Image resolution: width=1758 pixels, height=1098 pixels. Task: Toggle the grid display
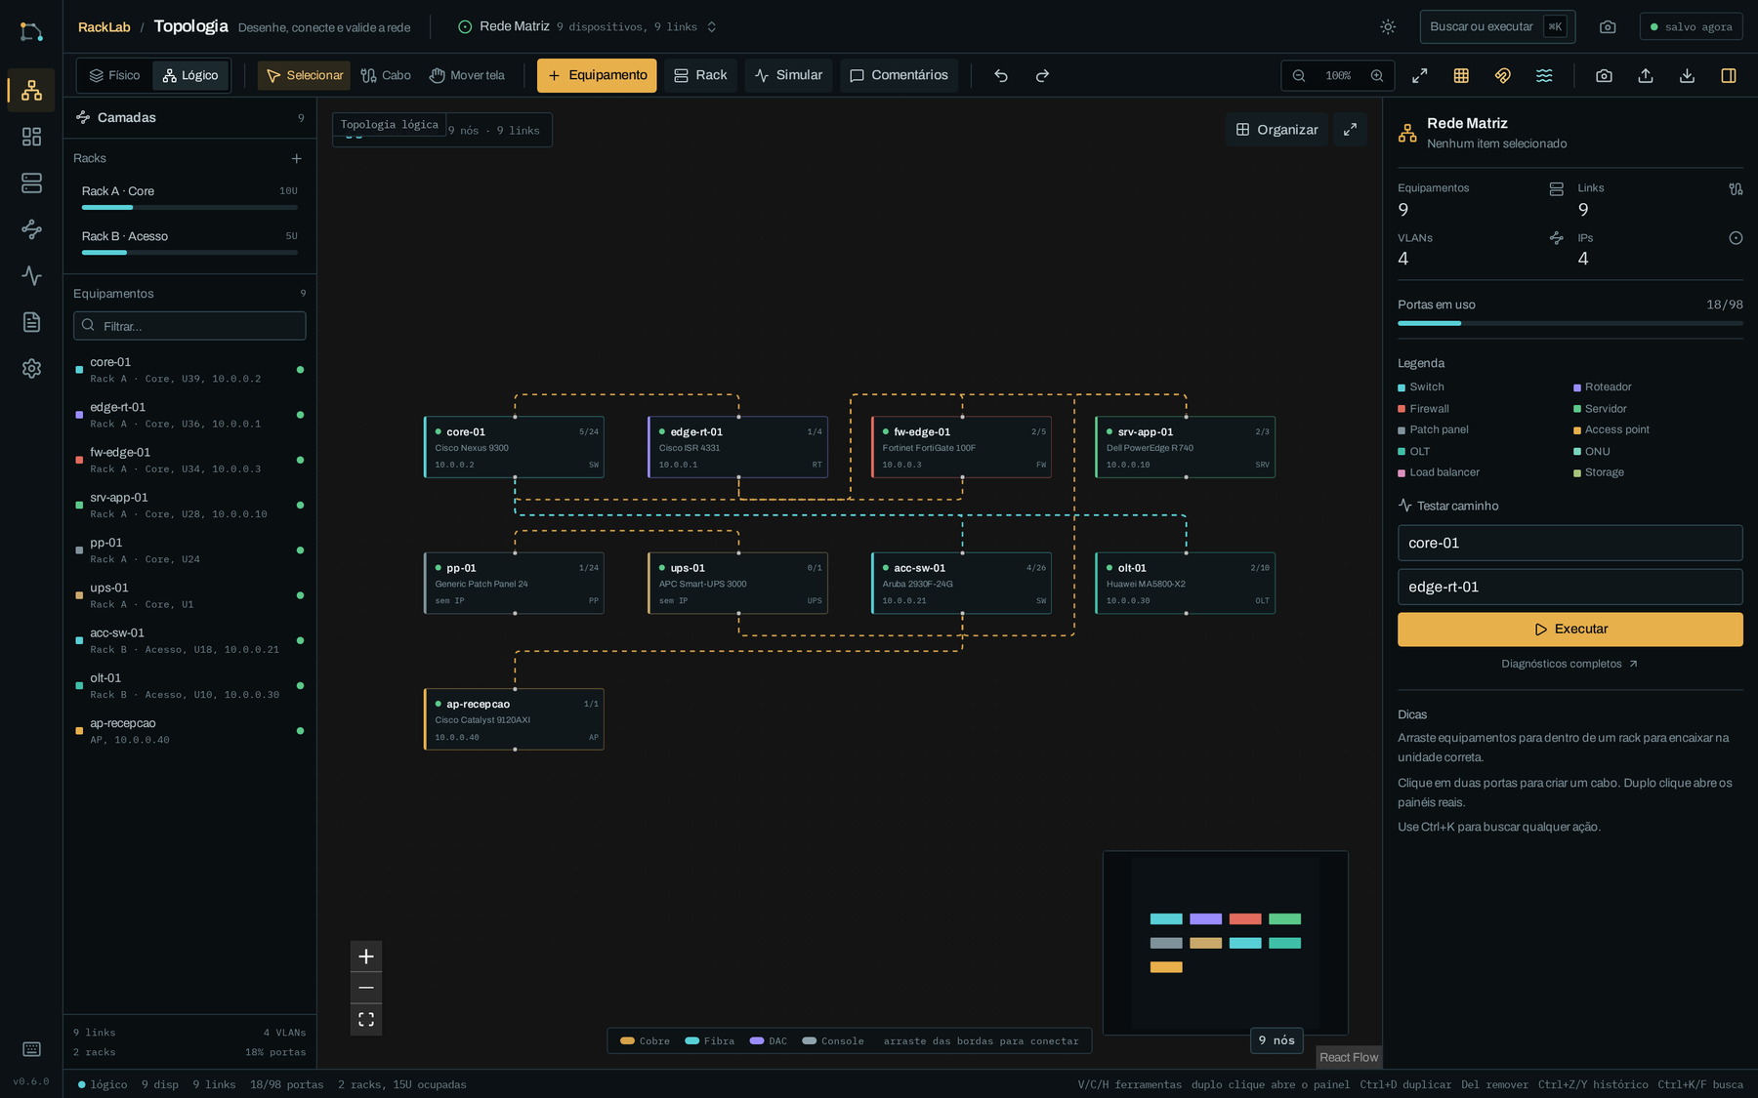click(1461, 75)
